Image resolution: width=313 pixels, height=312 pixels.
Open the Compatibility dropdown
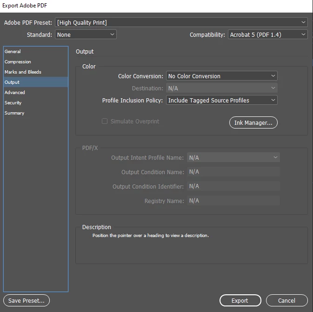pyautogui.click(x=268, y=34)
